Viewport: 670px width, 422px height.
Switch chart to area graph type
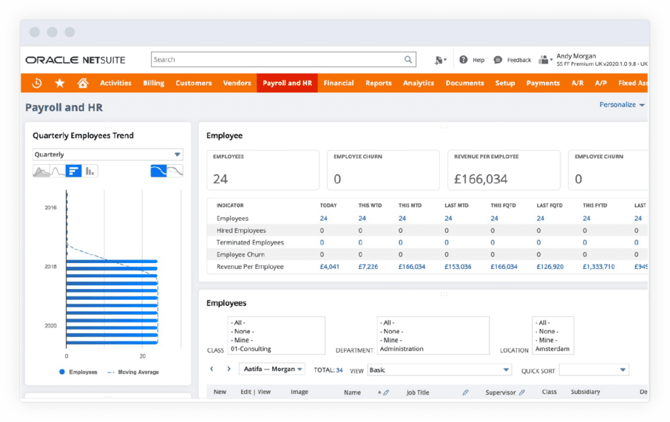41,171
